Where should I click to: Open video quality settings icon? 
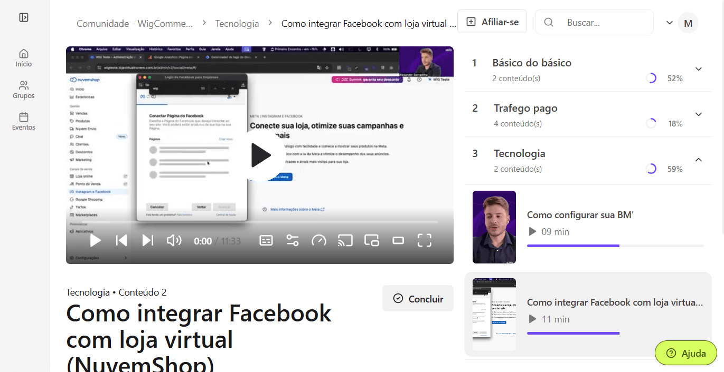click(x=293, y=241)
